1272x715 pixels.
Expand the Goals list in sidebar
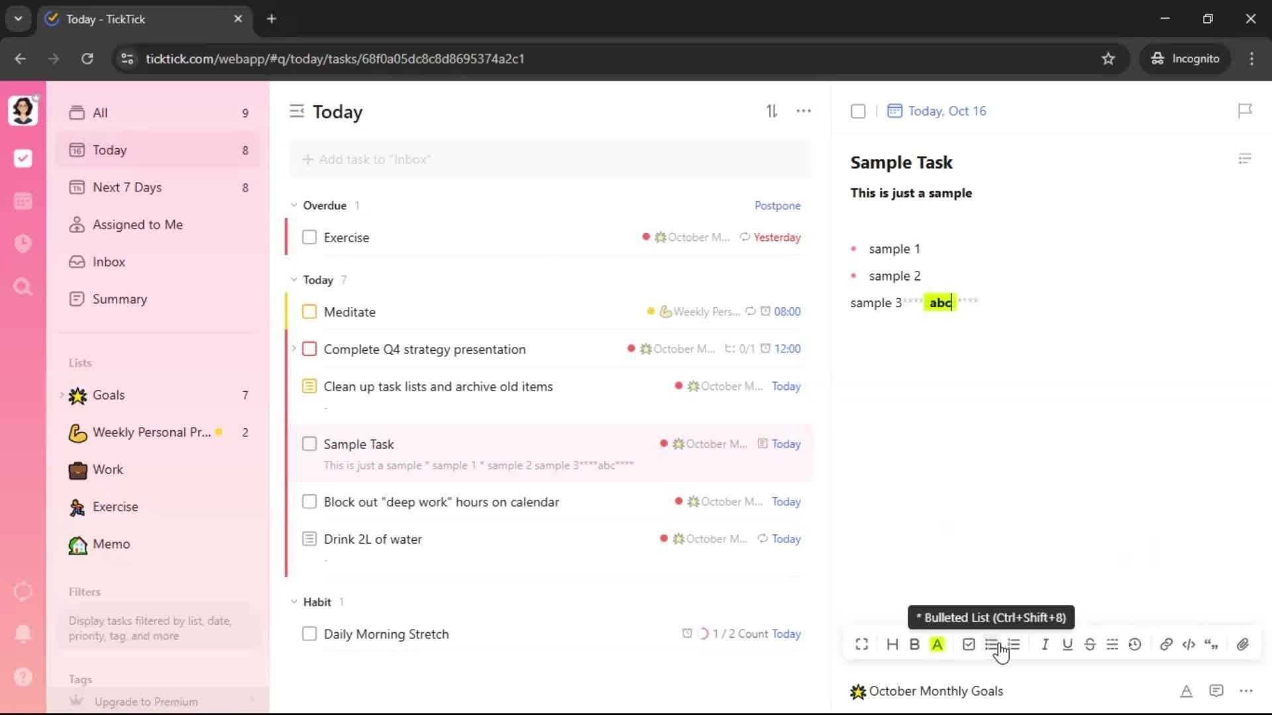tap(62, 395)
